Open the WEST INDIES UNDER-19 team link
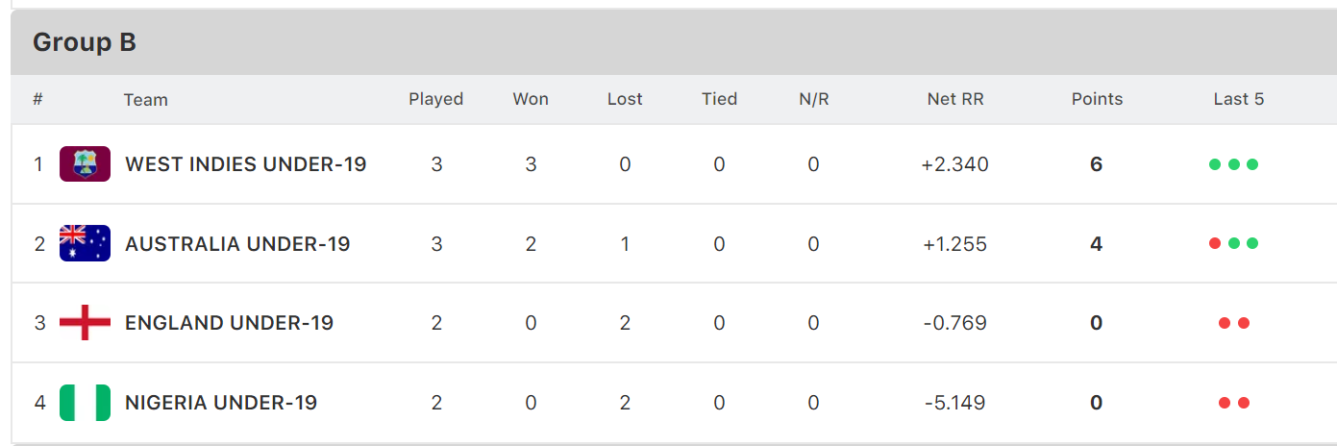Viewport: 1337px width, 446px height. [x=246, y=164]
